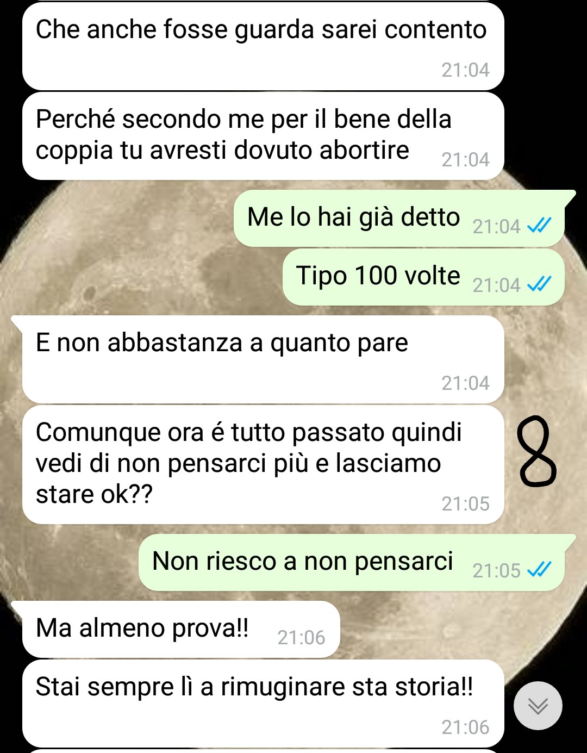Image resolution: width=587 pixels, height=753 pixels.
Task: Select message 'Stai sempre lì a rimuginare sta storia!!'
Action: 263,704
